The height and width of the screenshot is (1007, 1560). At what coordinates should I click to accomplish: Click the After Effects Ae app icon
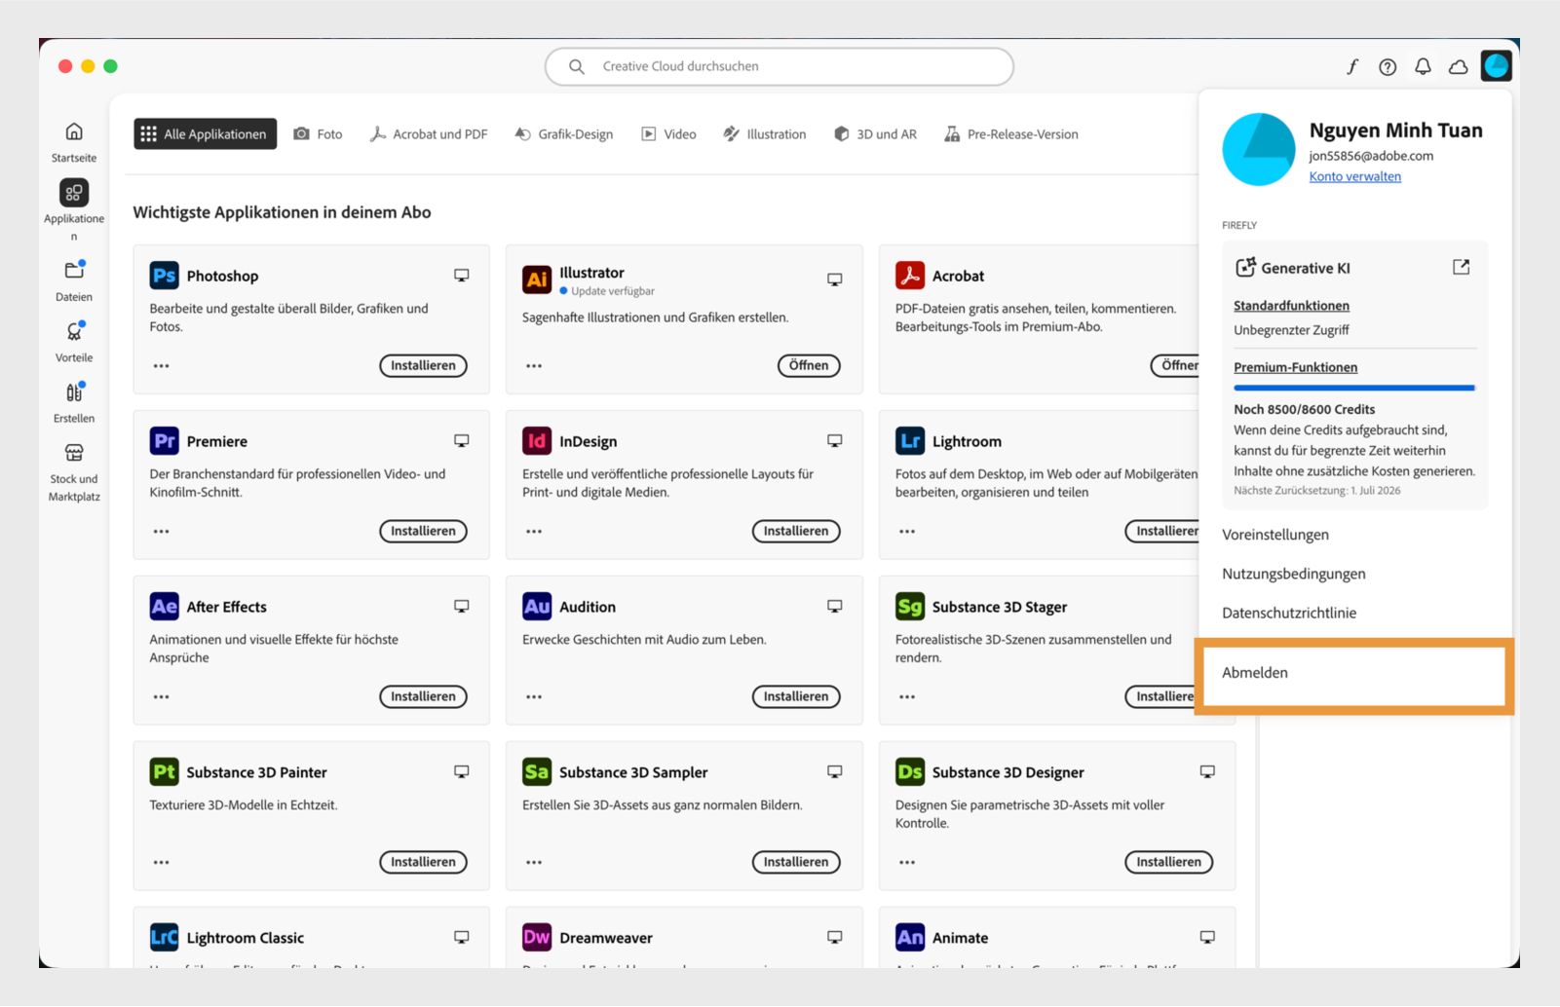[x=165, y=607]
